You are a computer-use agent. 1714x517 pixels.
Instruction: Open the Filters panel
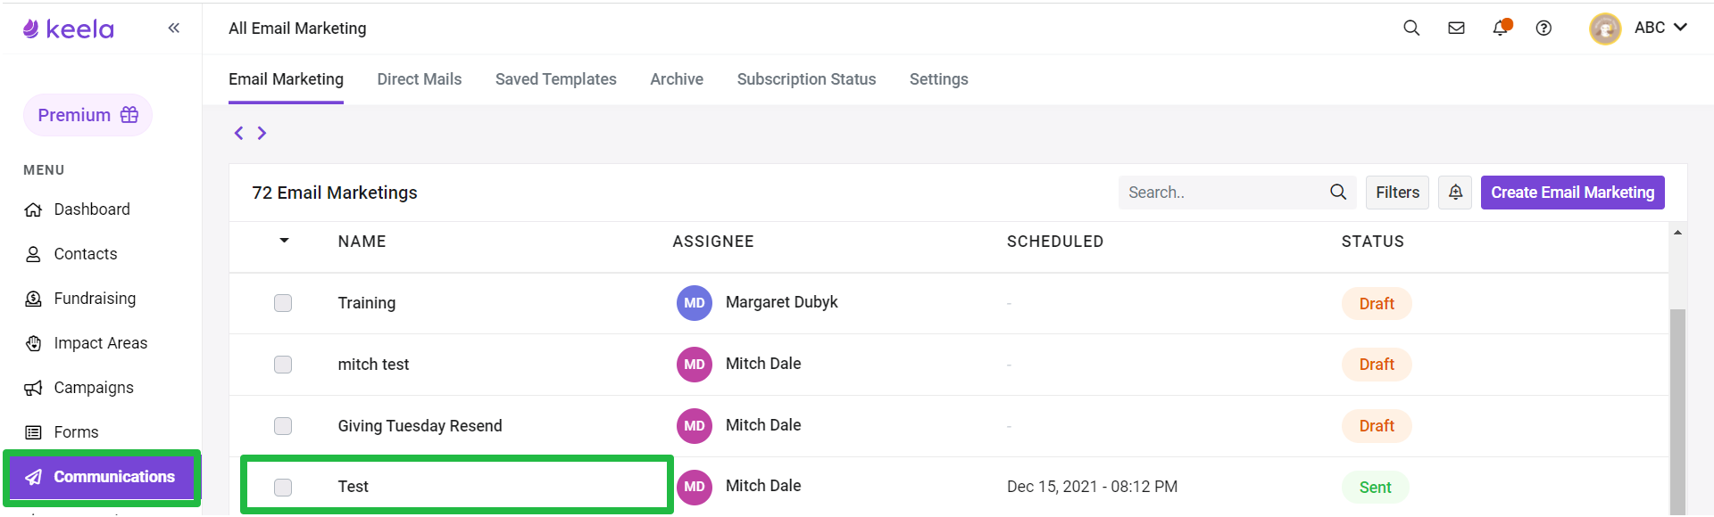(x=1397, y=193)
